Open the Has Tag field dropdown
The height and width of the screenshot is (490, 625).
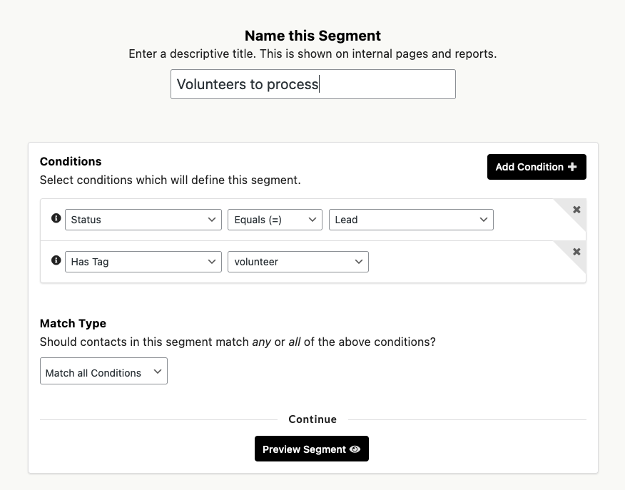pos(143,262)
